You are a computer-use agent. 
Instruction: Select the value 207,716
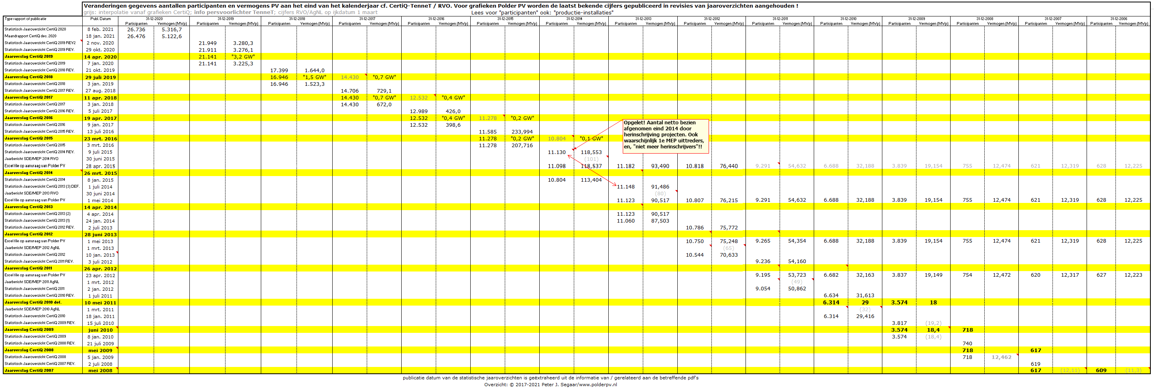[x=522, y=146]
